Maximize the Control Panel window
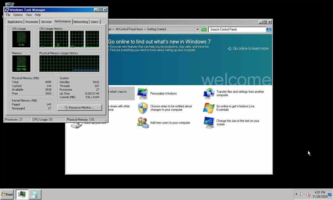 pos(265,22)
